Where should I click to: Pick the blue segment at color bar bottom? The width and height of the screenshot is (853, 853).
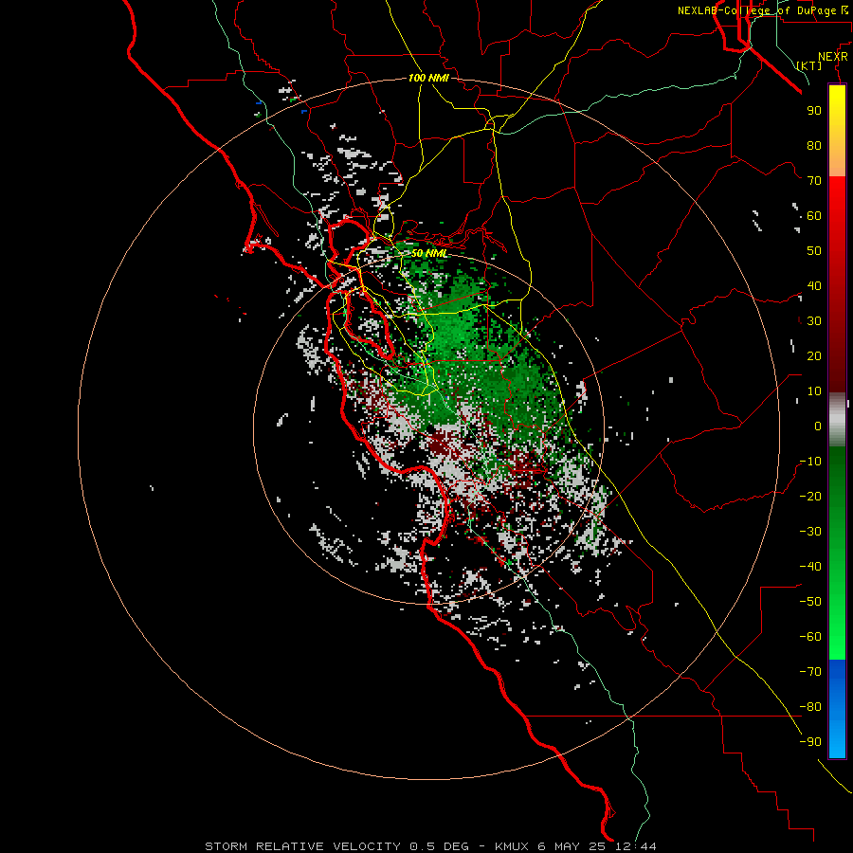[837, 709]
